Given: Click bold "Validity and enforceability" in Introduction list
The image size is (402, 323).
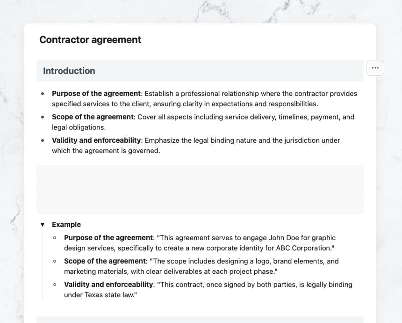Looking at the screenshot, I should pyautogui.click(x=96, y=140).
